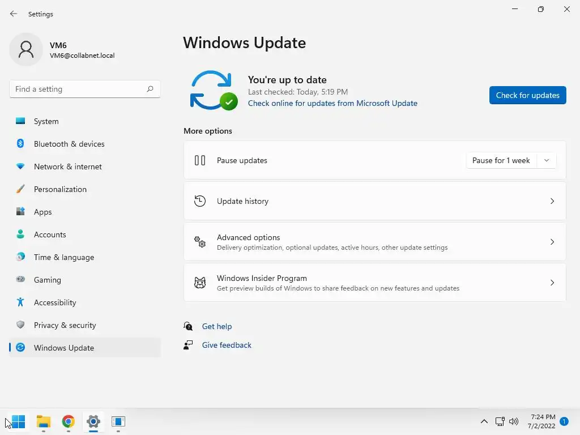Click the volume speaker tray icon
The image size is (580, 435).
[514, 421]
